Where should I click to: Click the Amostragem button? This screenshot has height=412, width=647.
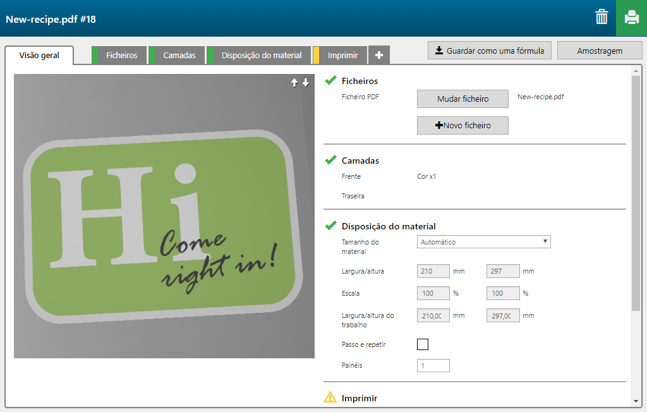click(599, 51)
